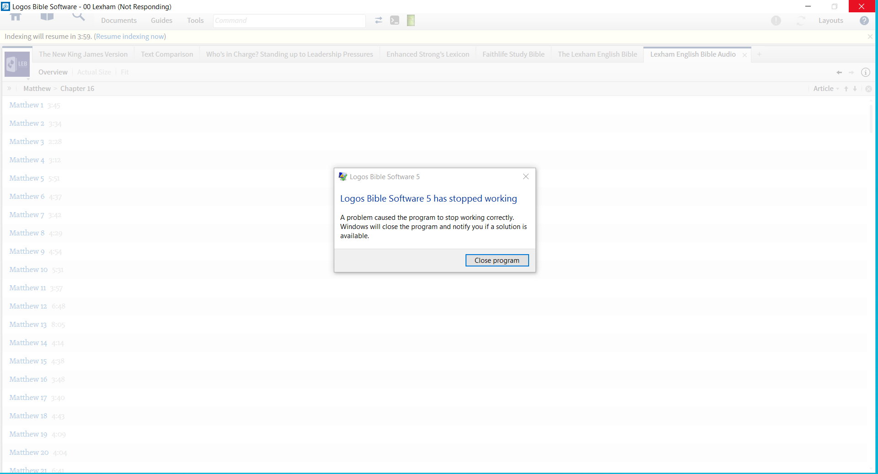Click the Actual Size button
The height and width of the screenshot is (474, 878).
tap(94, 72)
